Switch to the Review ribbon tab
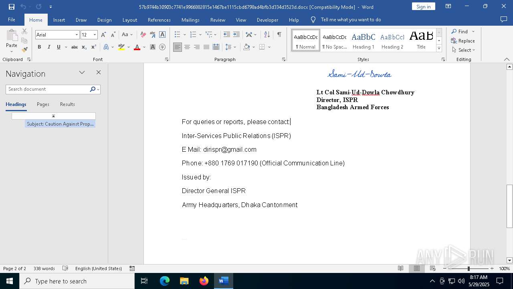The width and height of the screenshot is (513, 289). point(218,20)
